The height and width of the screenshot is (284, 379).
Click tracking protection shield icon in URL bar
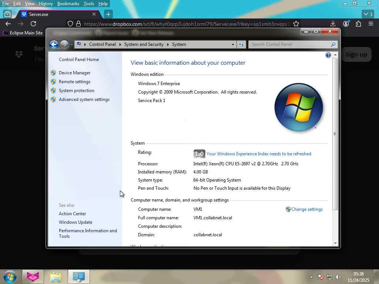tap(70, 24)
